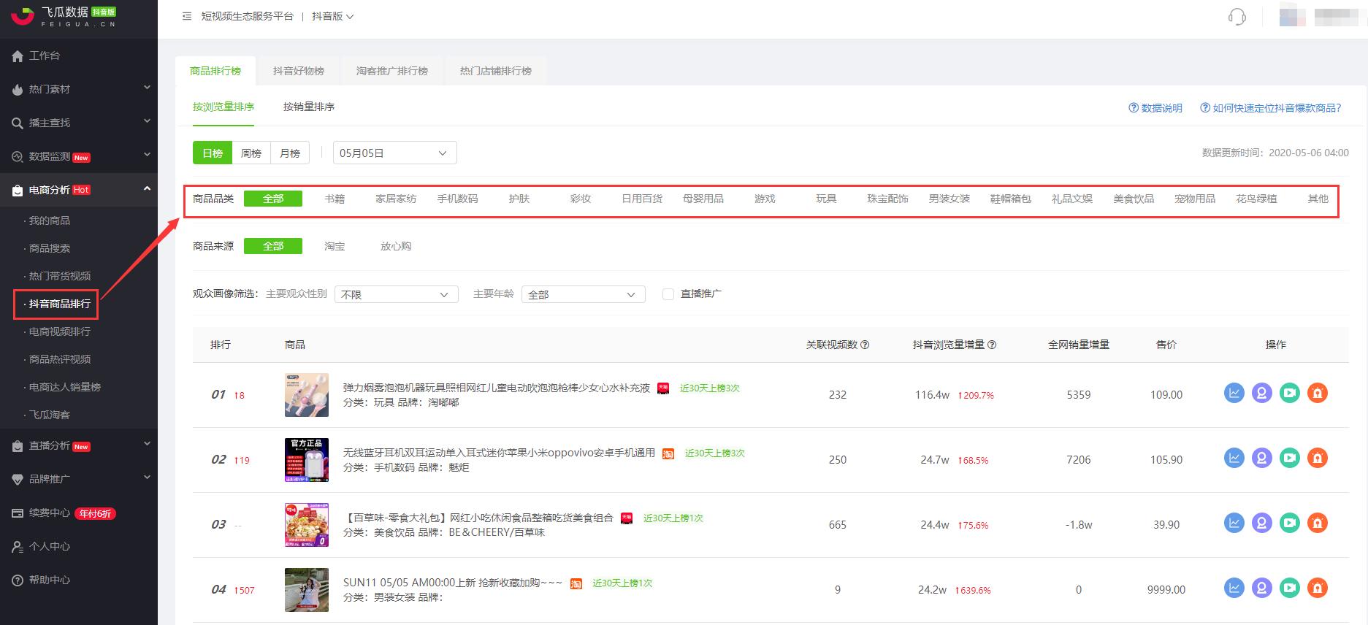Select 全部 in 商品来源 filter

(x=273, y=246)
